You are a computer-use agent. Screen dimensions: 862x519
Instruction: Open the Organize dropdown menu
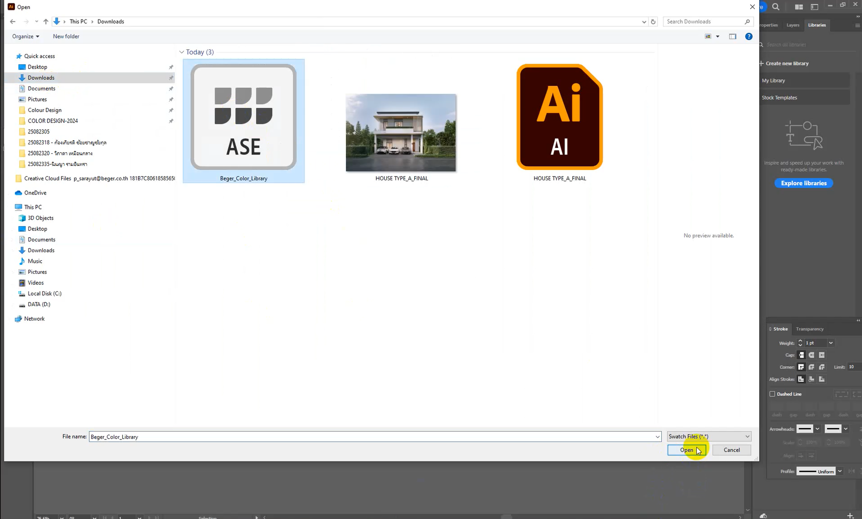pyautogui.click(x=25, y=36)
